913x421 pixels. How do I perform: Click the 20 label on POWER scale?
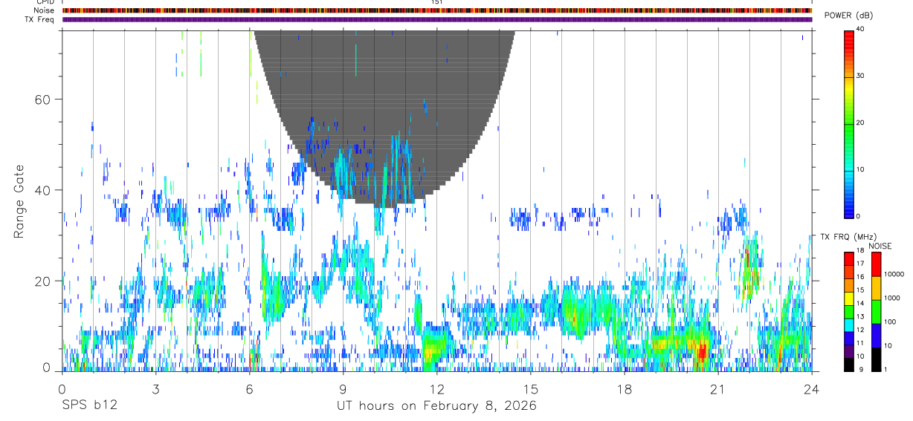pyautogui.click(x=861, y=123)
